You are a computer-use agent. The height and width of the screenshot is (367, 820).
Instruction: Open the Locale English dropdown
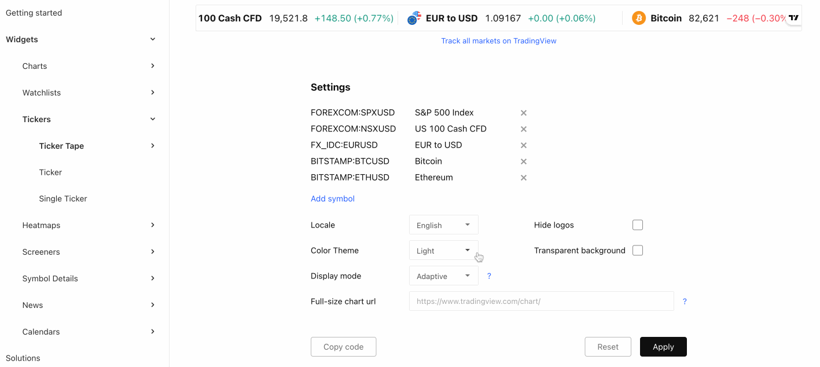click(444, 225)
